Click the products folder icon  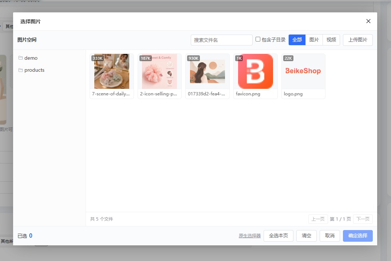click(x=20, y=70)
